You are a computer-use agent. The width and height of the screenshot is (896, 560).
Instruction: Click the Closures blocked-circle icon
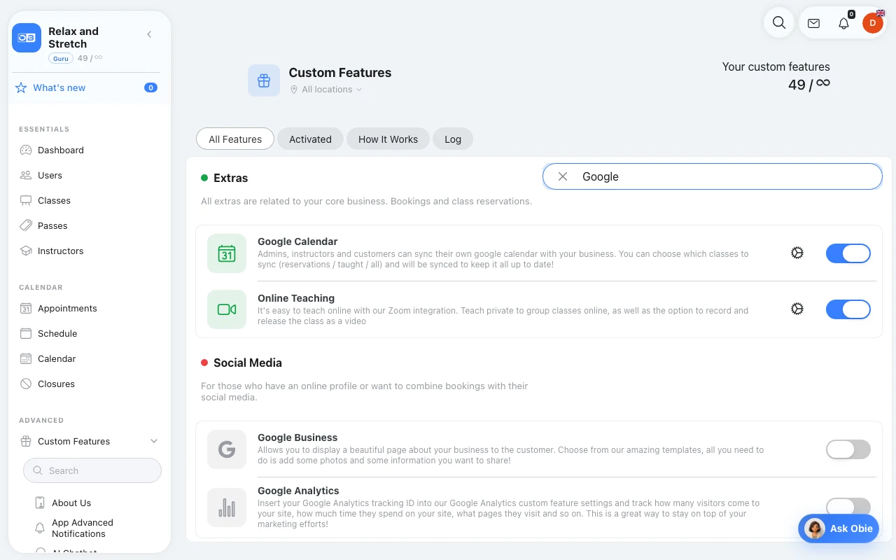click(x=26, y=384)
